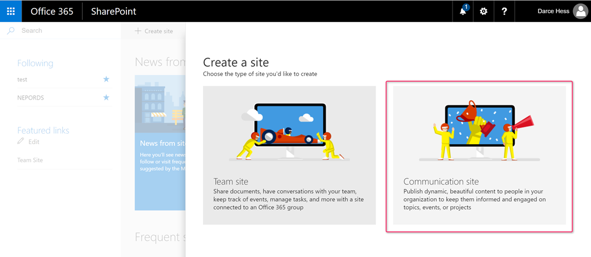Open the Team Site featured link
The image size is (591, 257).
(x=30, y=160)
